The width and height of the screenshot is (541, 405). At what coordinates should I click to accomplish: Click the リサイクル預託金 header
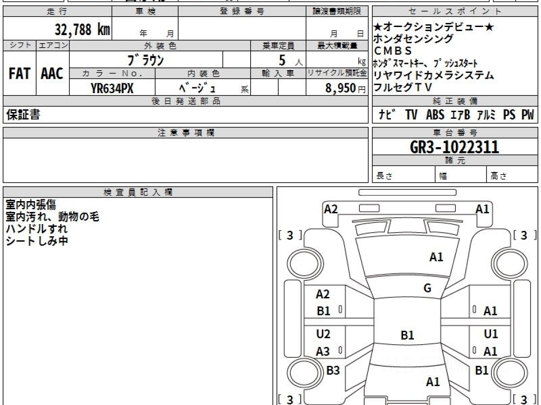pos(337,73)
